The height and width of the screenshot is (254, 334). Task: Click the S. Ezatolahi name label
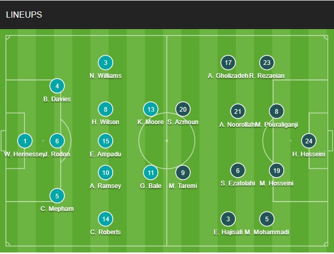pos(237,183)
